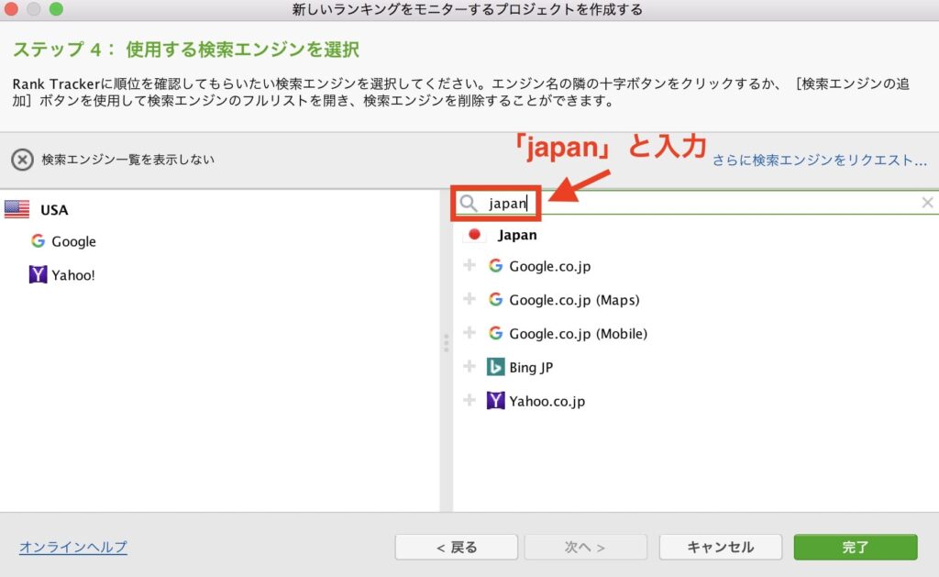Click the plus icon beside Google.co.jp
939x577 pixels.
[x=469, y=266]
